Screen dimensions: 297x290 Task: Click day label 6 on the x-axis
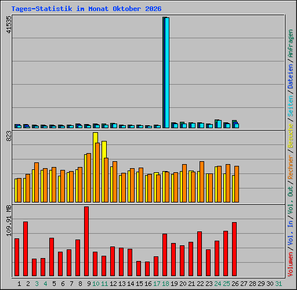click(x=63, y=284)
